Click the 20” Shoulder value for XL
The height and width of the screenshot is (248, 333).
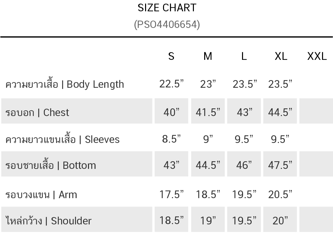pos(280,220)
